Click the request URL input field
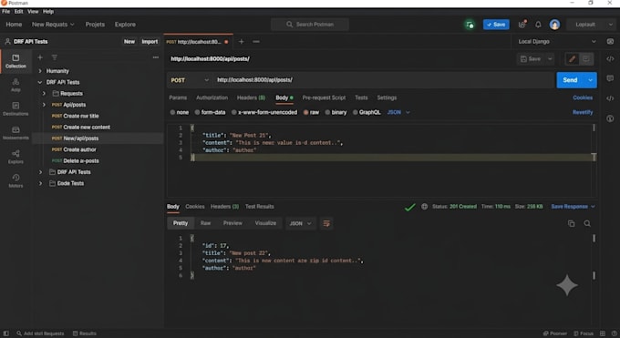 [384, 80]
